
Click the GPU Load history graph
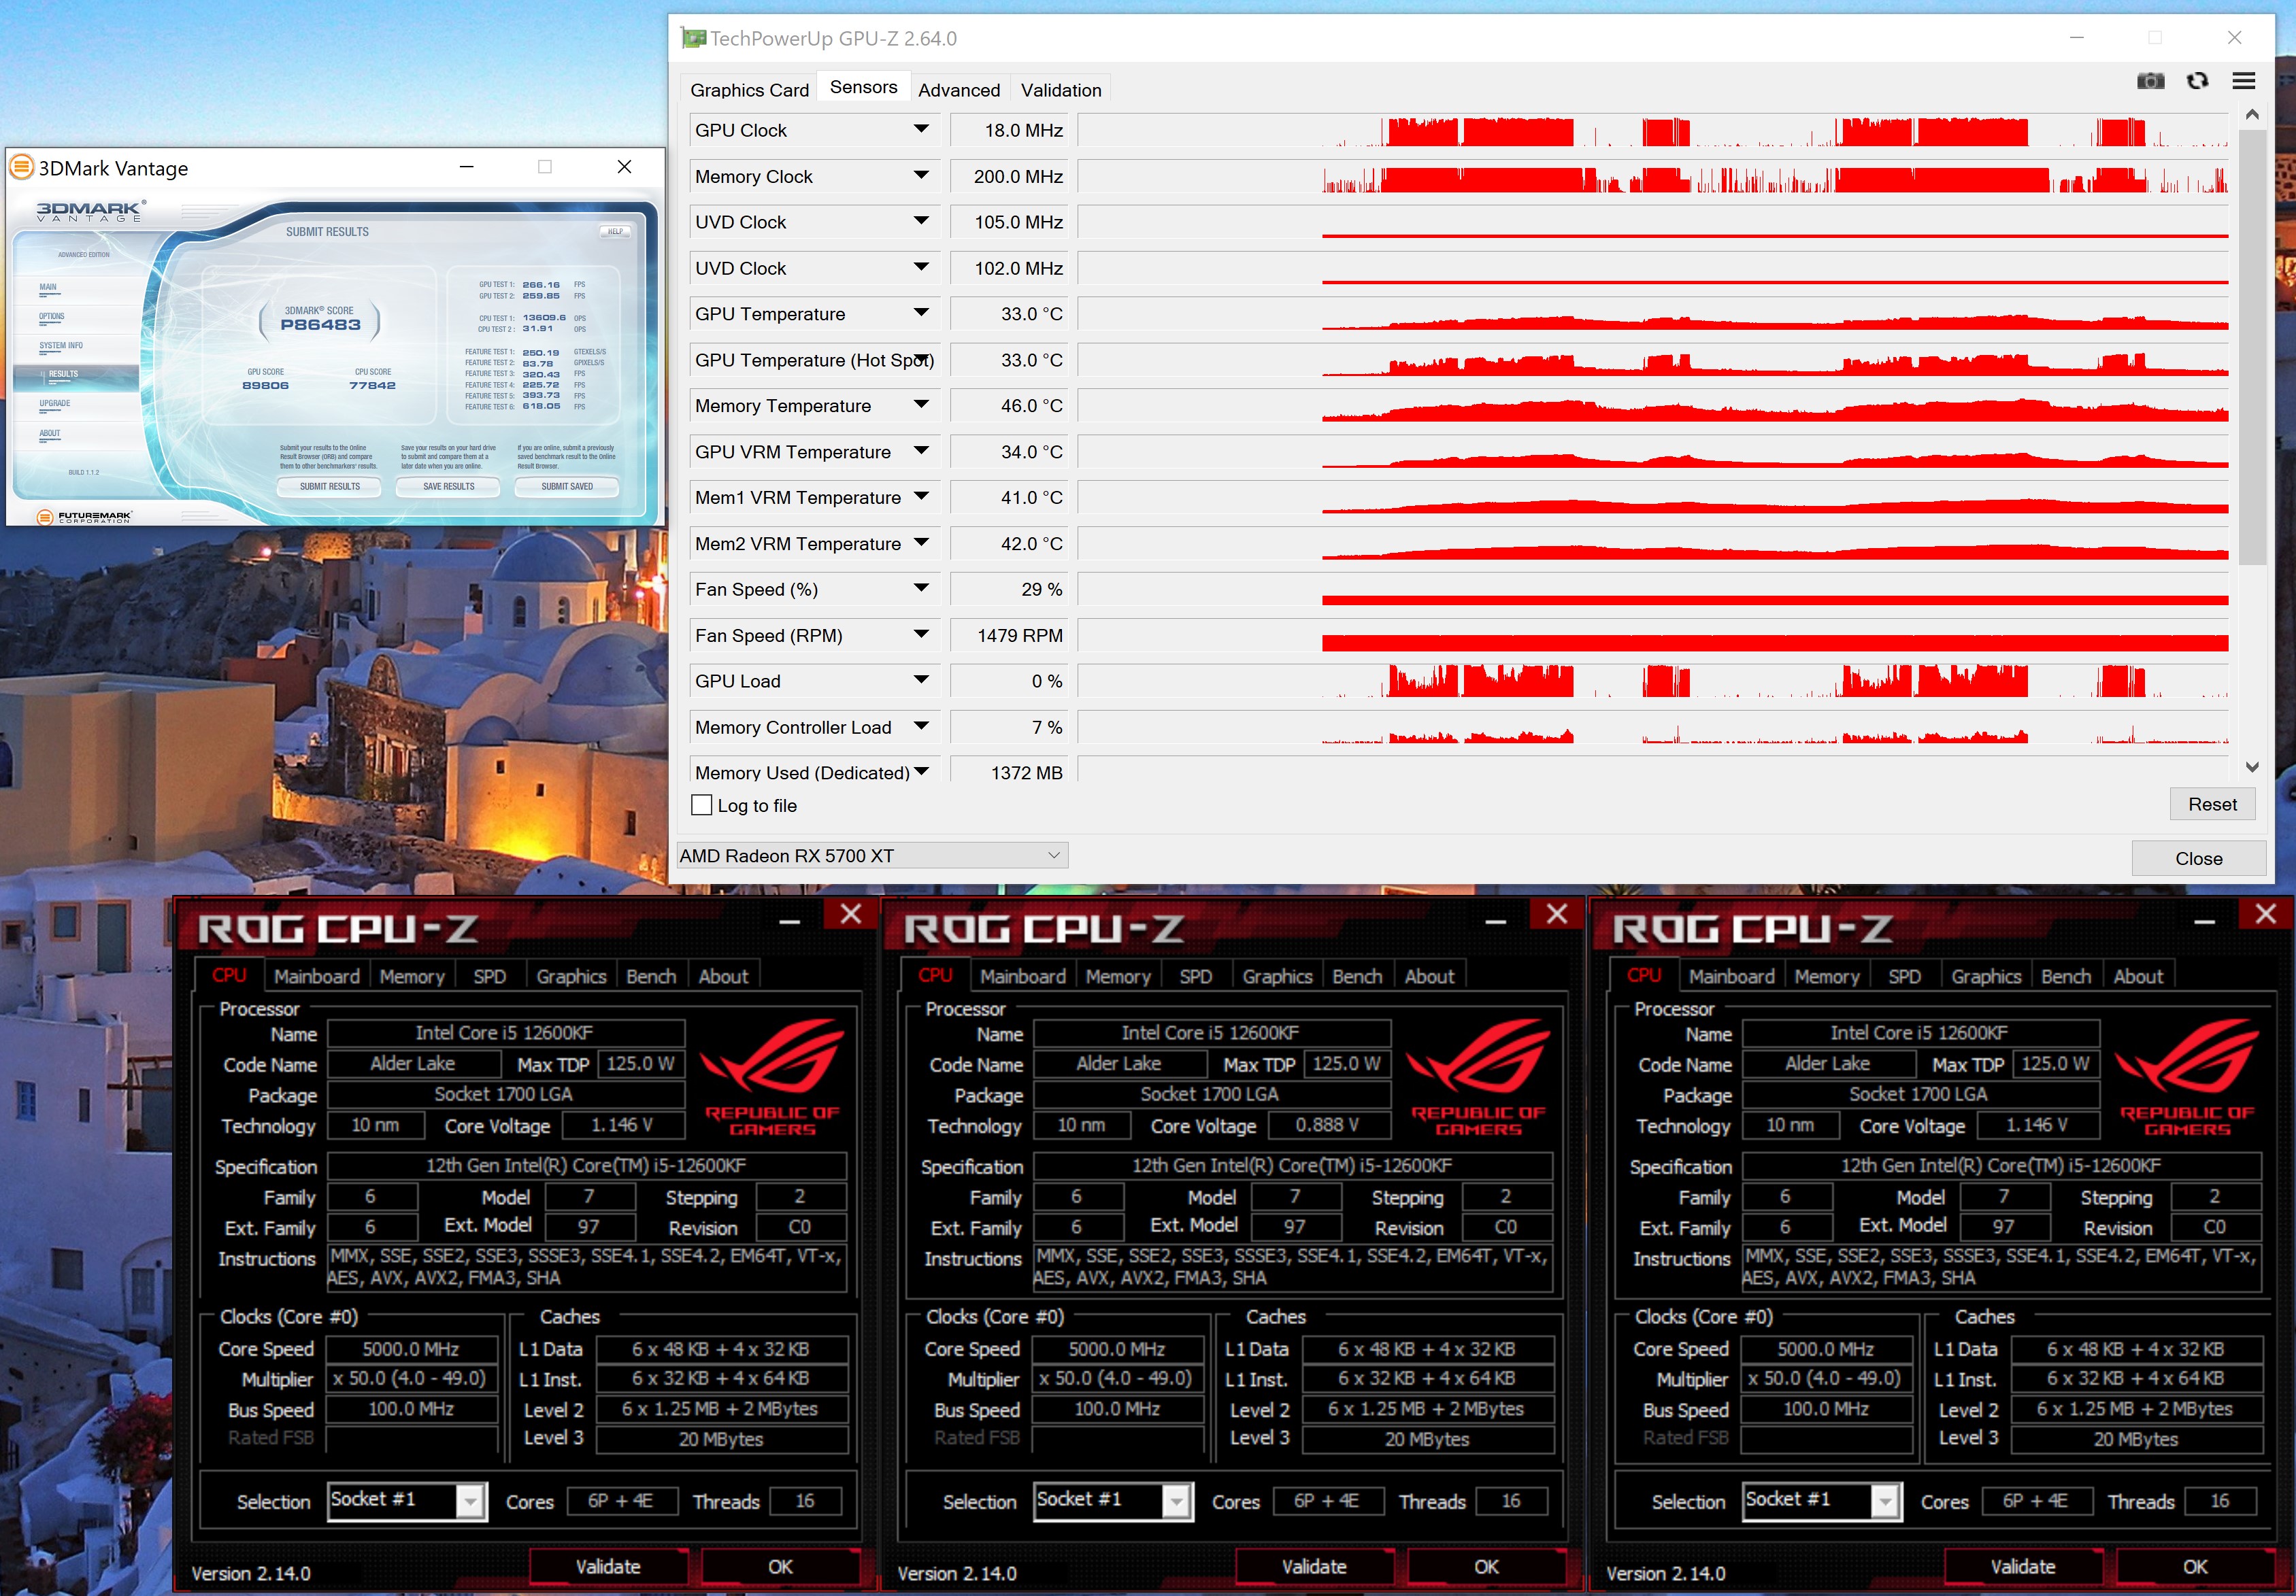1653,681
